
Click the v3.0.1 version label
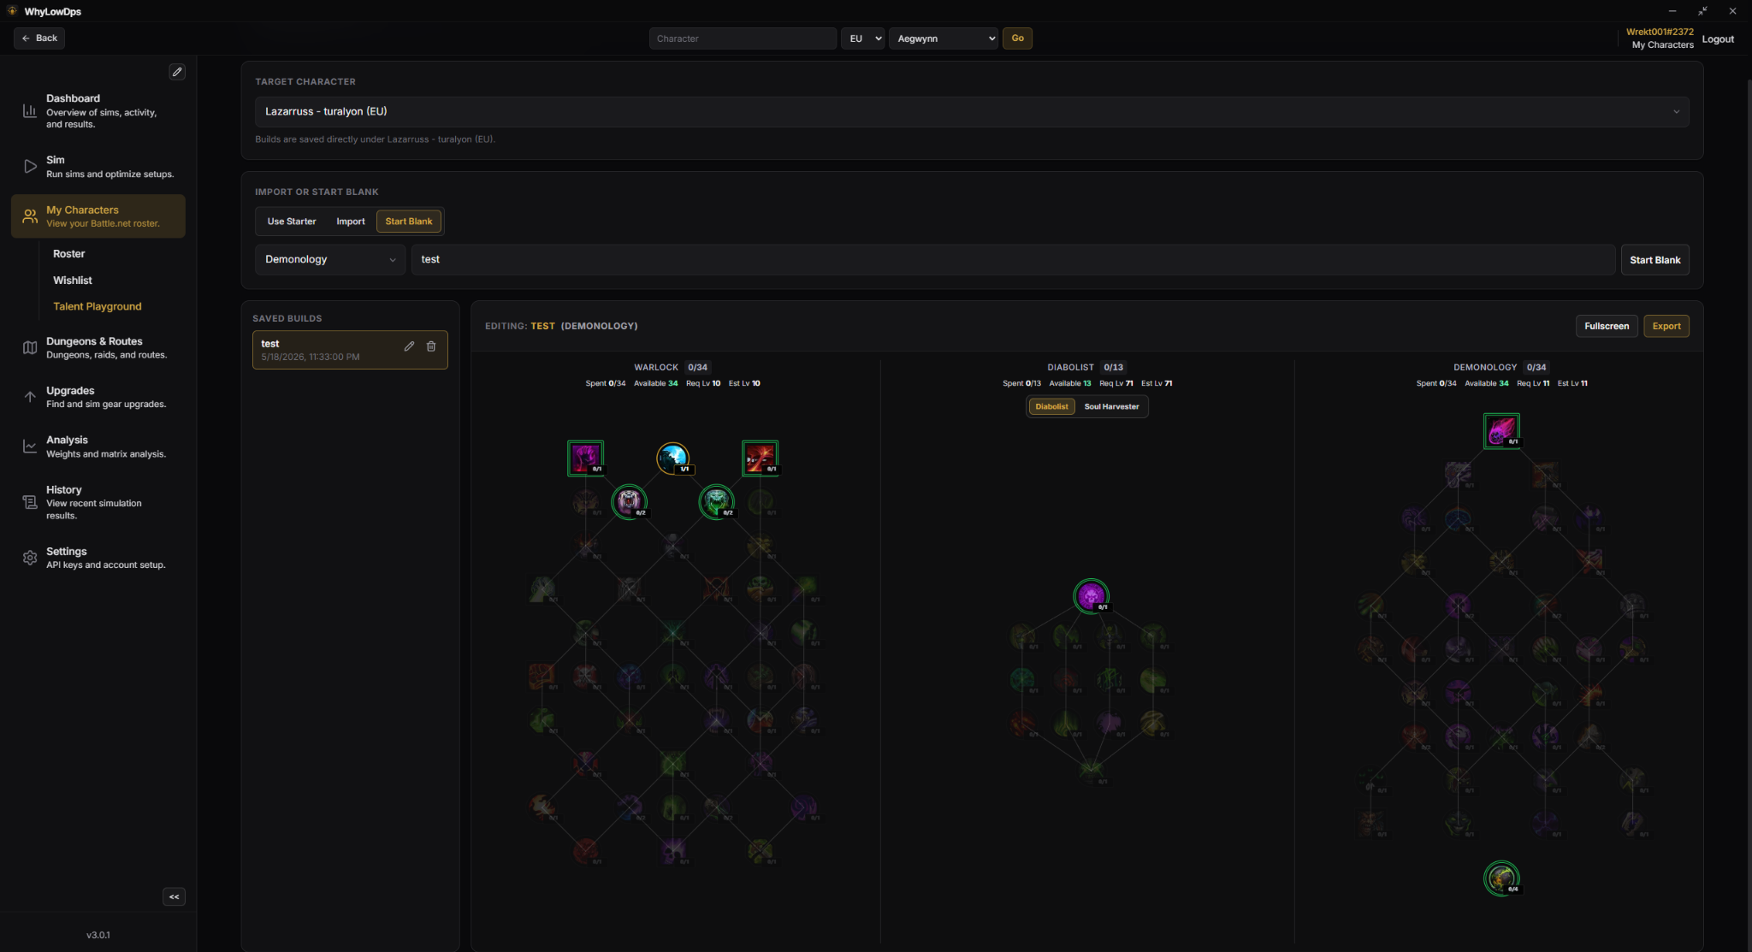(98, 935)
